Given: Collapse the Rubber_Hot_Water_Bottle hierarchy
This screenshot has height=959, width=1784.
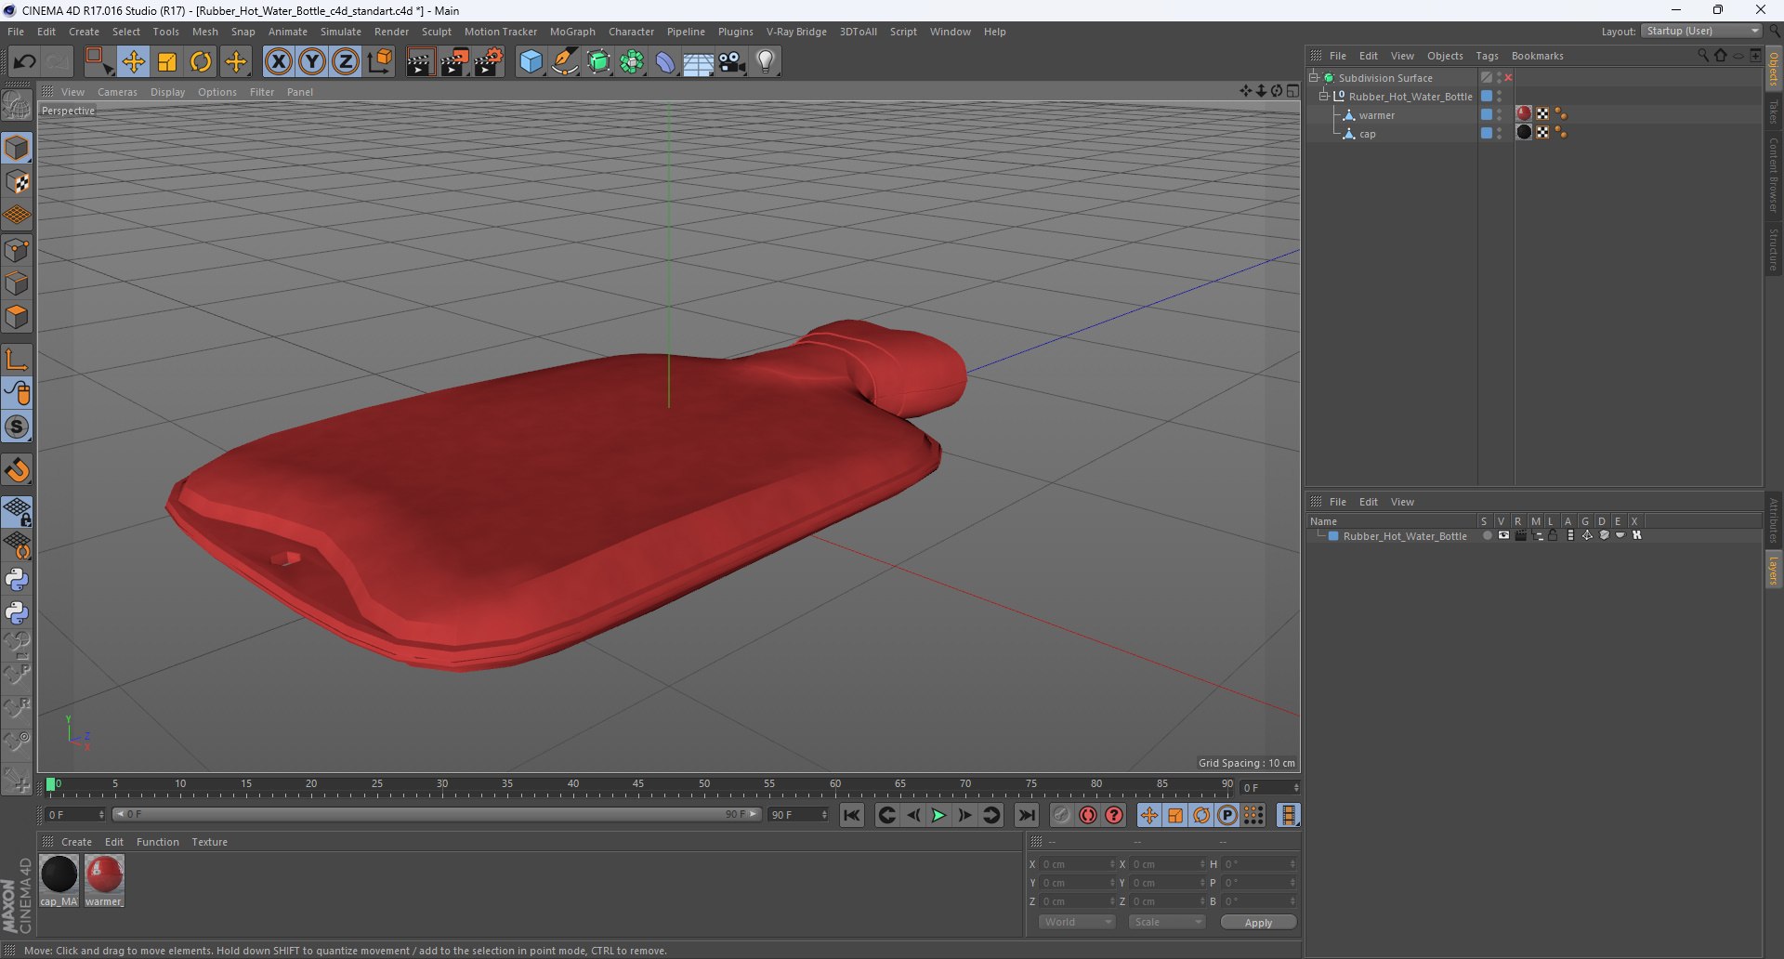Looking at the screenshot, I should click(1323, 97).
